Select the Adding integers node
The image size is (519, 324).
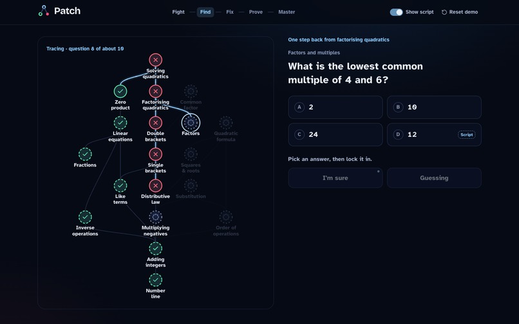156,248
